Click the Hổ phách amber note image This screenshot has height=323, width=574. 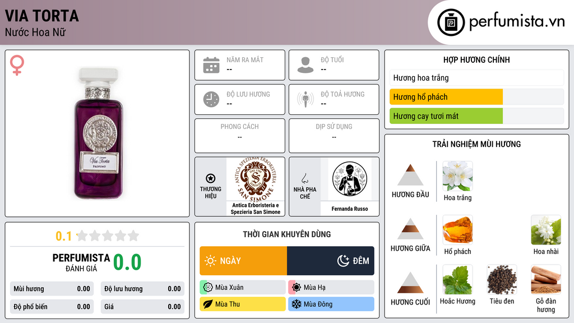tap(457, 230)
